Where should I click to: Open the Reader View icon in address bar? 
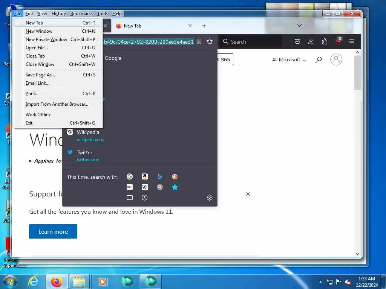[x=199, y=41]
